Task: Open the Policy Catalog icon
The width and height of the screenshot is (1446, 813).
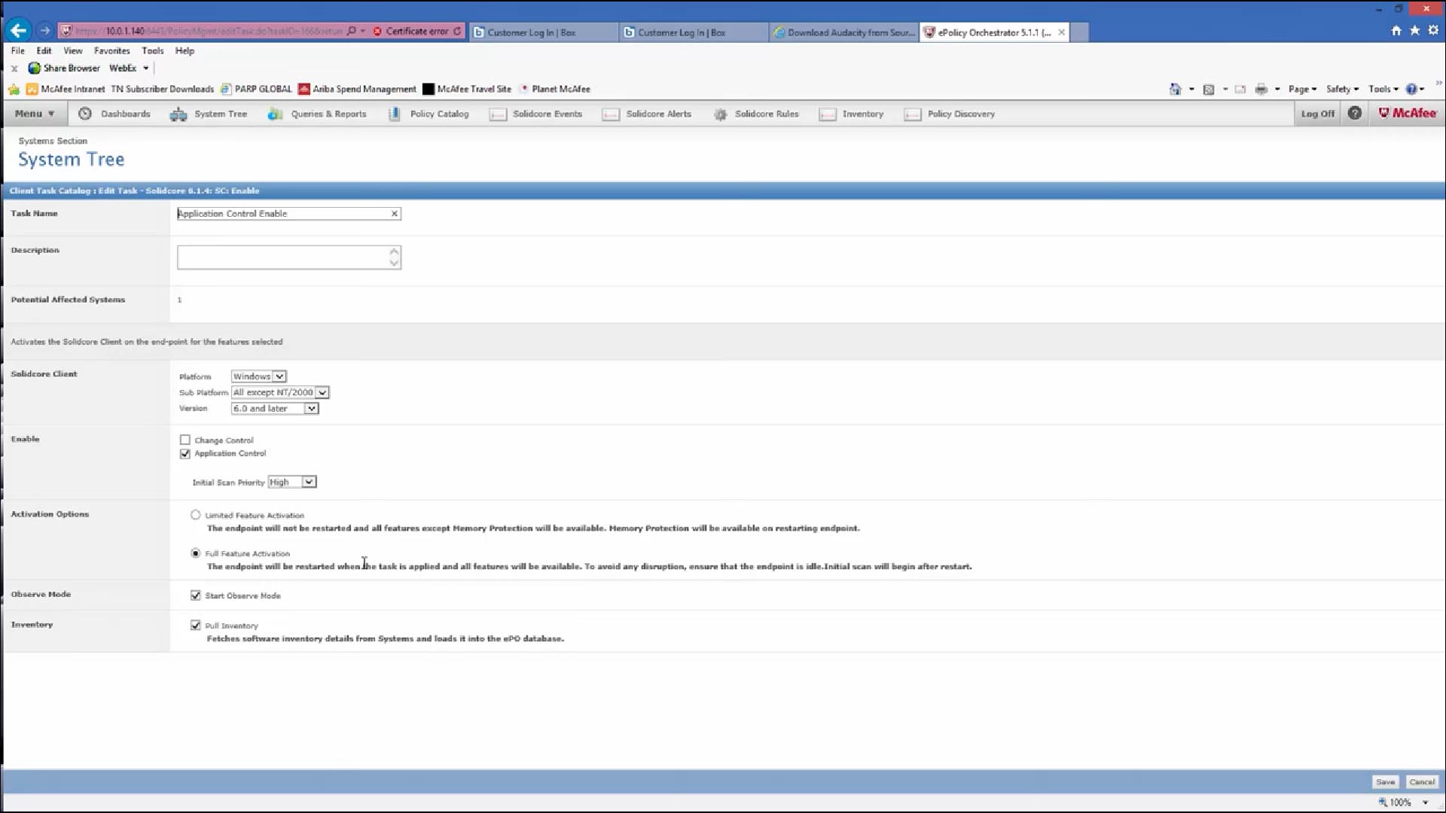Action: pyautogui.click(x=394, y=114)
